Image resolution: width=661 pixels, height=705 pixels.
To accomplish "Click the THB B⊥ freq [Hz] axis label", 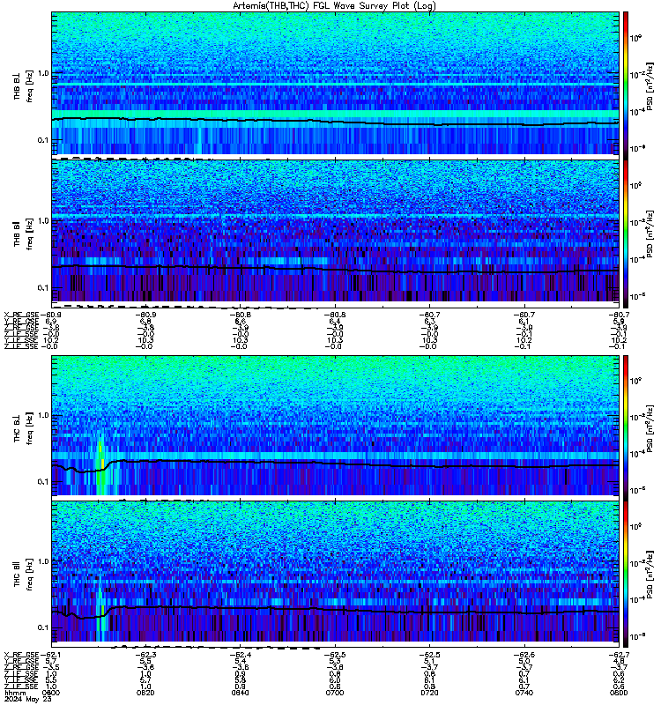I will (24, 85).
